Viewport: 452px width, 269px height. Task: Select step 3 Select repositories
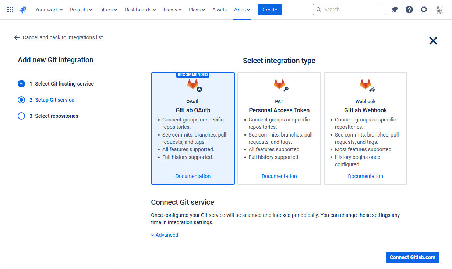click(48, 116)
